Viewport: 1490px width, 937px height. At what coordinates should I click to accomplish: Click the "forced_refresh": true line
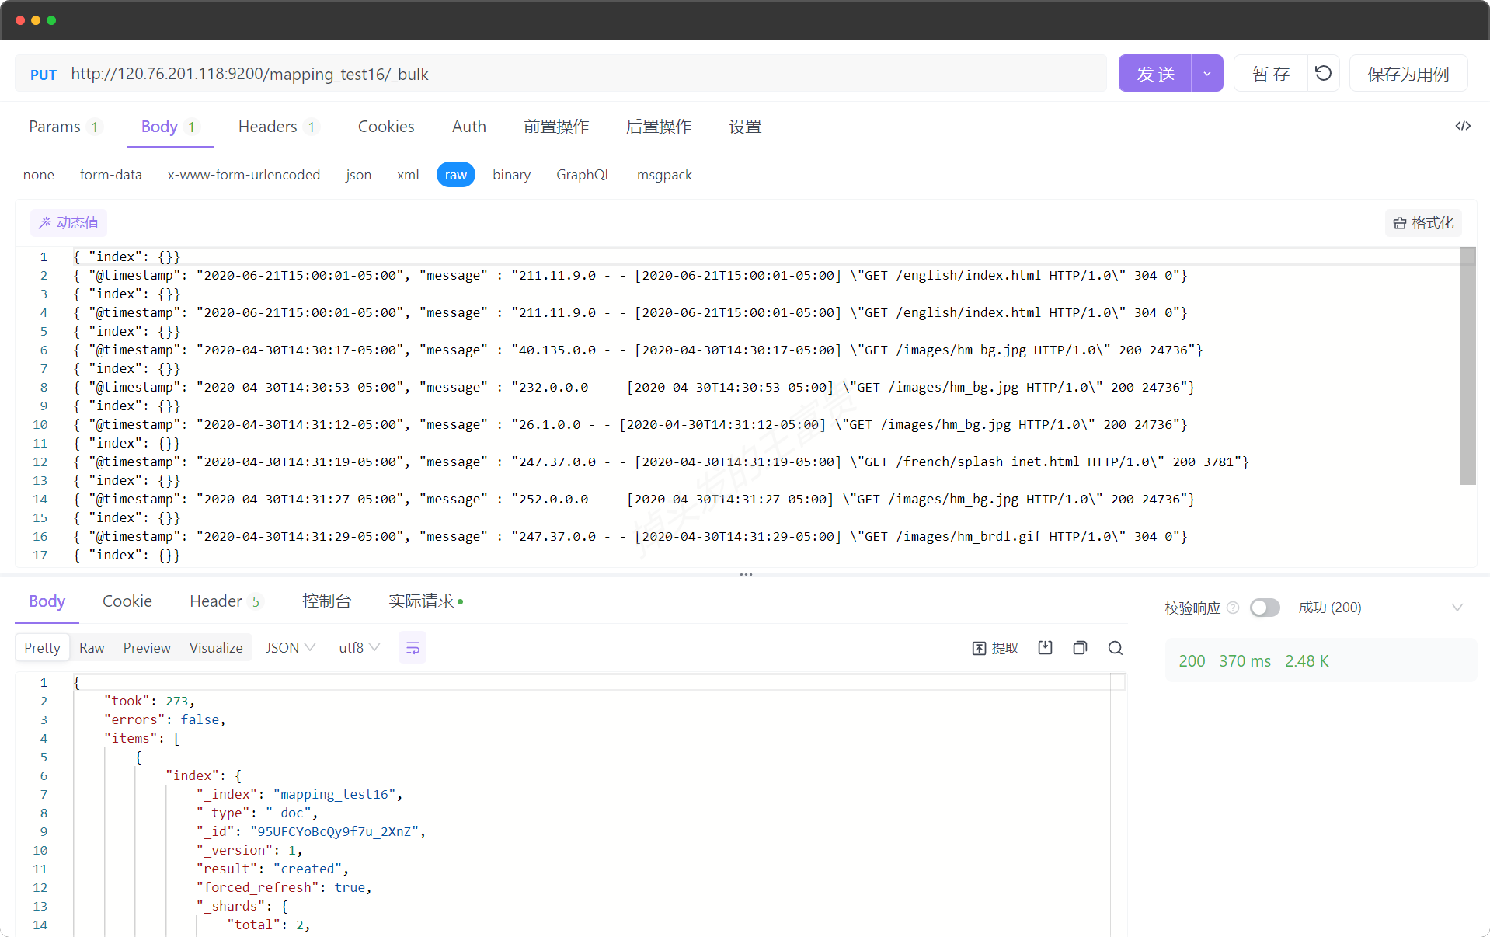point(284,887)
